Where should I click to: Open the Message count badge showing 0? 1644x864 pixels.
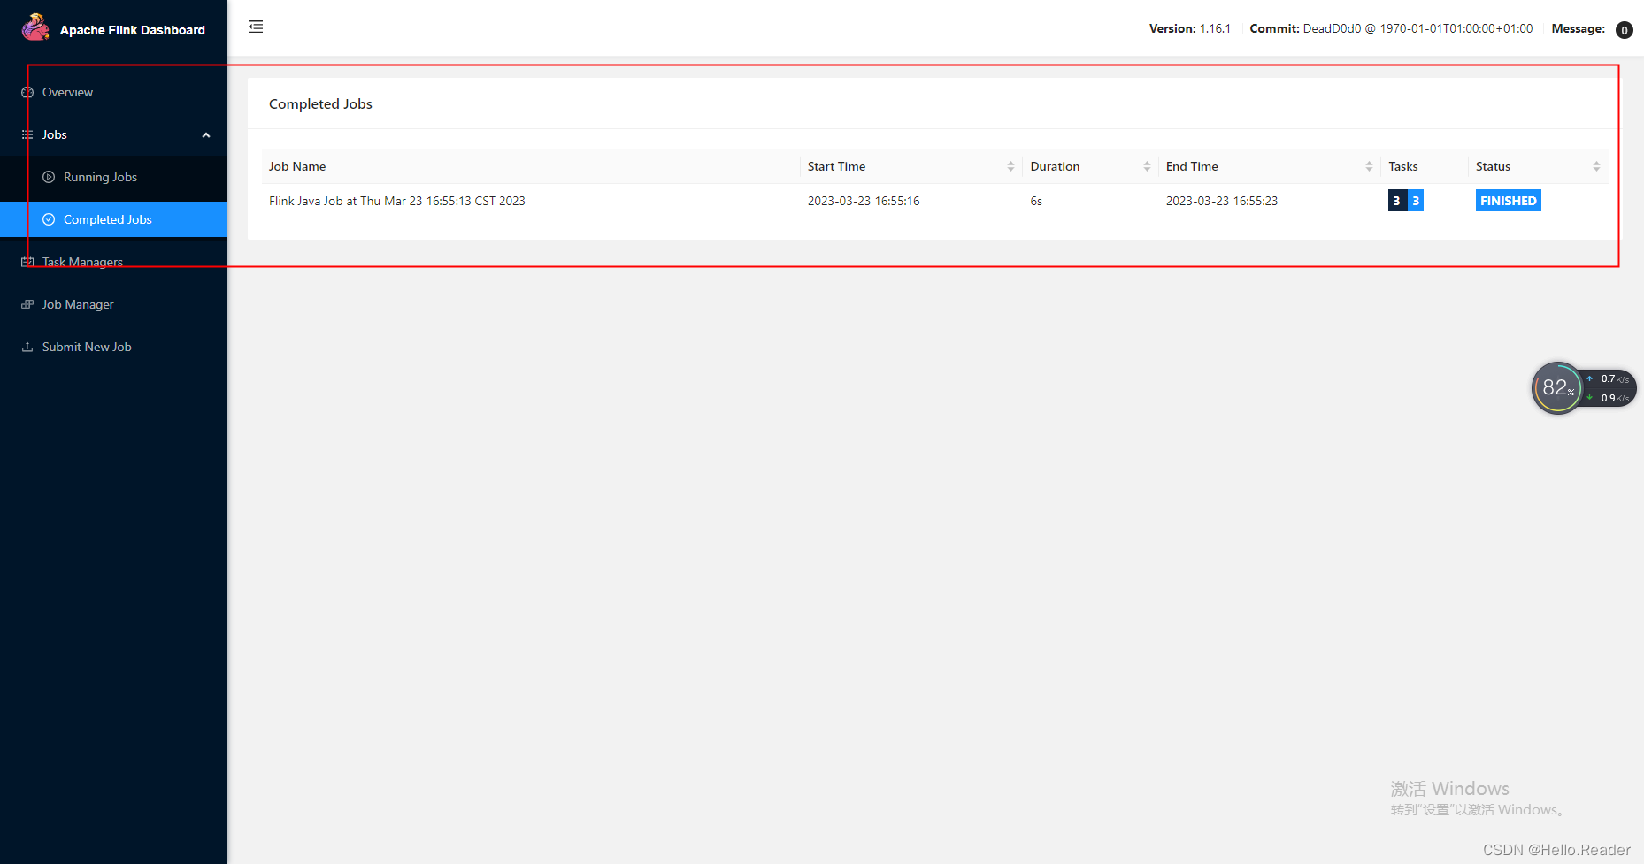click(1624, 30)
